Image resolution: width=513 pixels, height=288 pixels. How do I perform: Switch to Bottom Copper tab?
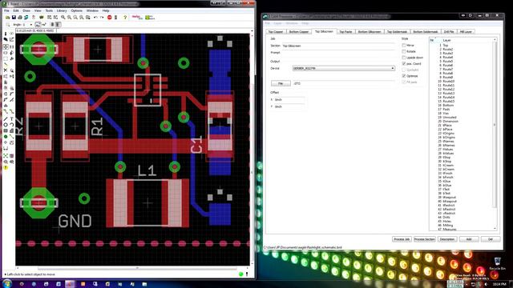point(299,32)
